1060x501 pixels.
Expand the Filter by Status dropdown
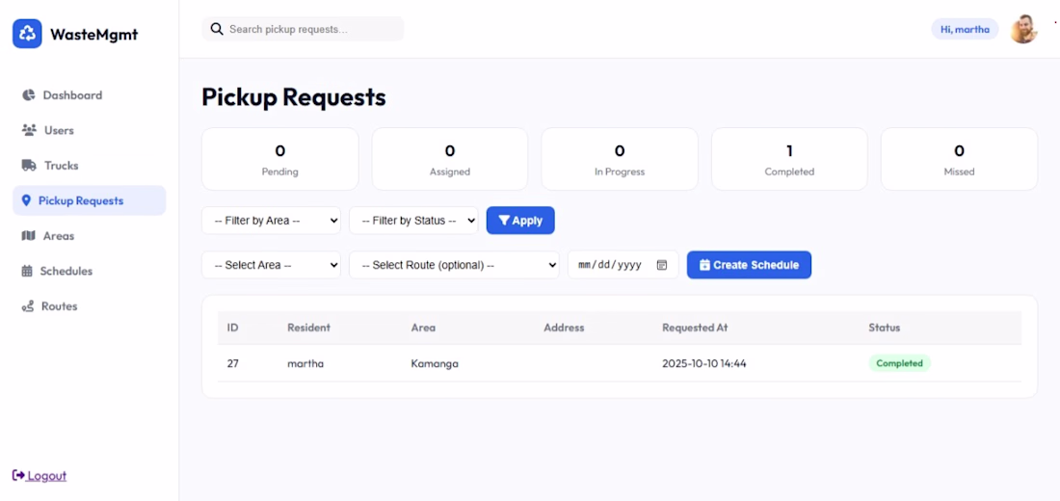tap(413, 221)
